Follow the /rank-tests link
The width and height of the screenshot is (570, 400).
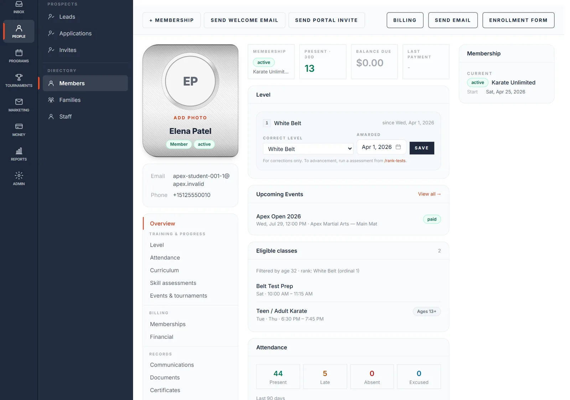pos(395,161)
